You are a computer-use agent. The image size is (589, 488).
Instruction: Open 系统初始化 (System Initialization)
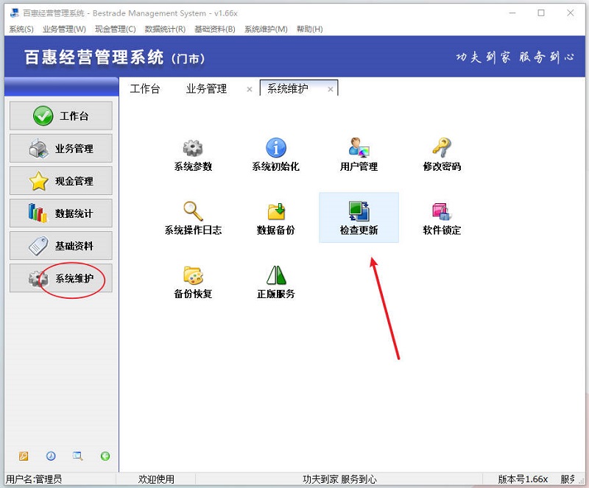(x=276, y=153)
